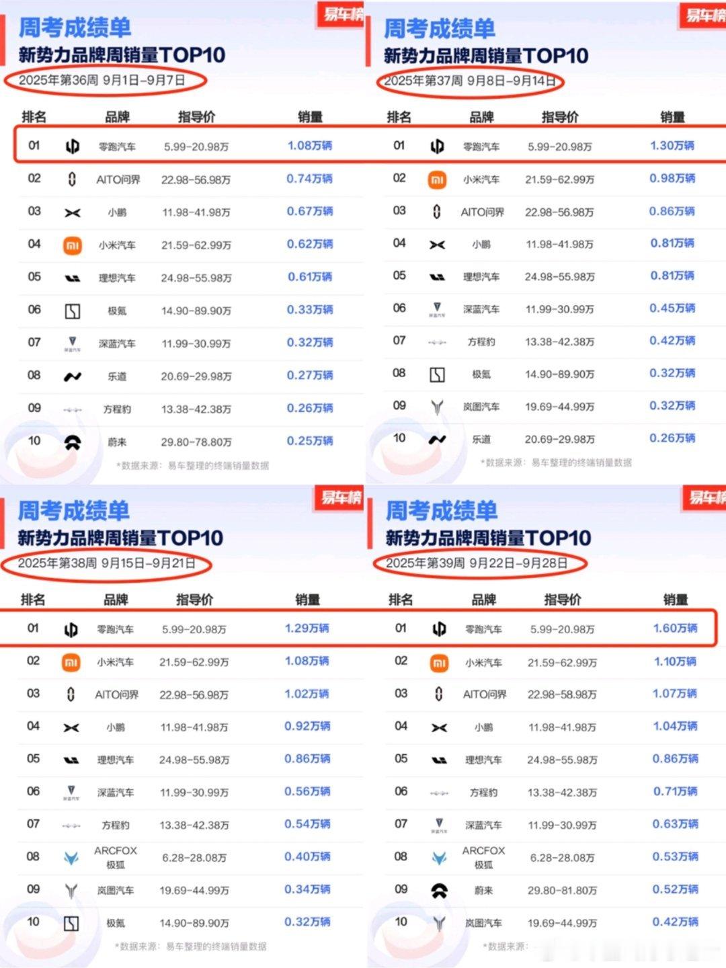Select "新势力品牌周销量TOP10" title above the week 39 table
Screen dimensions: 726x968
click(x=488, y=538)
